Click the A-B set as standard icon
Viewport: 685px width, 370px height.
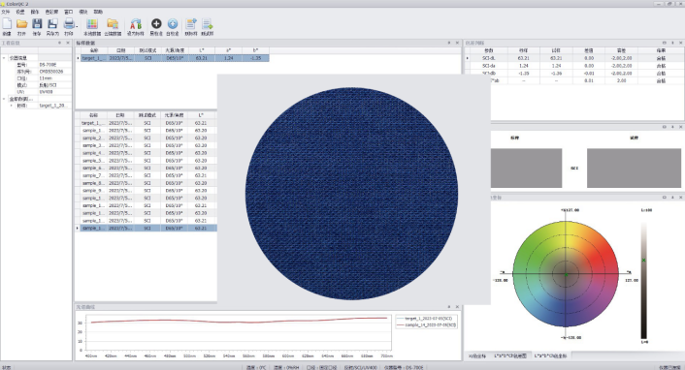tap(136, 24)
